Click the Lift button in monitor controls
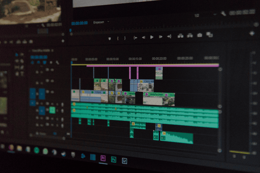This screenshot has width=260, height=173. pos(180,36)
